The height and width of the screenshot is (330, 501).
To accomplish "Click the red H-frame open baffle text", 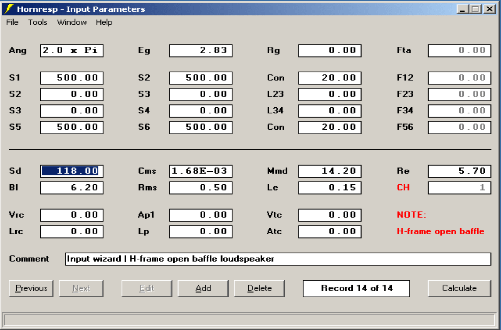I will pos(440,231).
